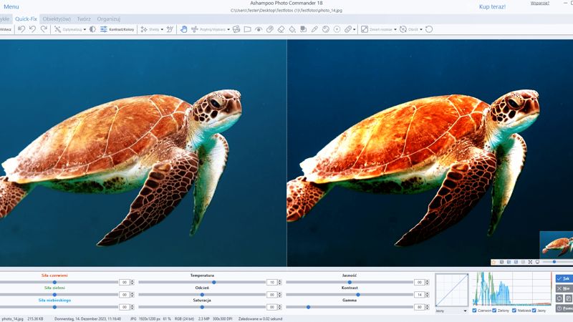Select the hand pan tool
Image resolution: width=573 pixels, height=322 pixels.
point(184,29)
